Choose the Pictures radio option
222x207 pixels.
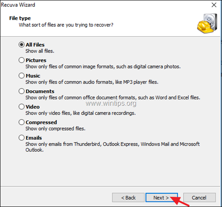(22, 60)
